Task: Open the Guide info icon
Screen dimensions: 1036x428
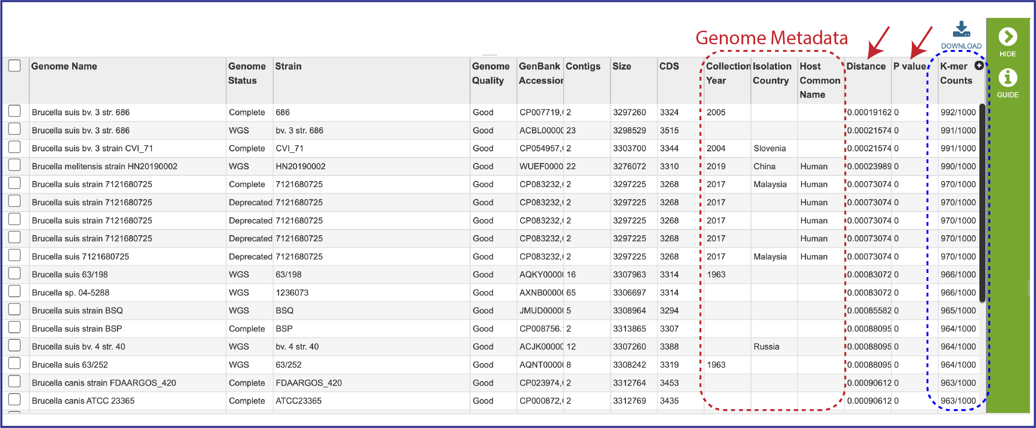Action: pos(1008,78)
